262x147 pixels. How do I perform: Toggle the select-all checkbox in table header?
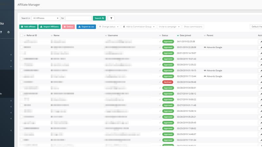tap(21, 35)
